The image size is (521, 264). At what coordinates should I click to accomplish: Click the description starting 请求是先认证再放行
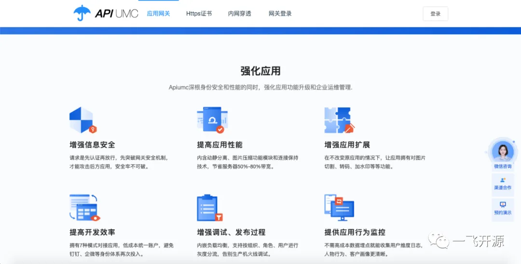tap(119, 162)
